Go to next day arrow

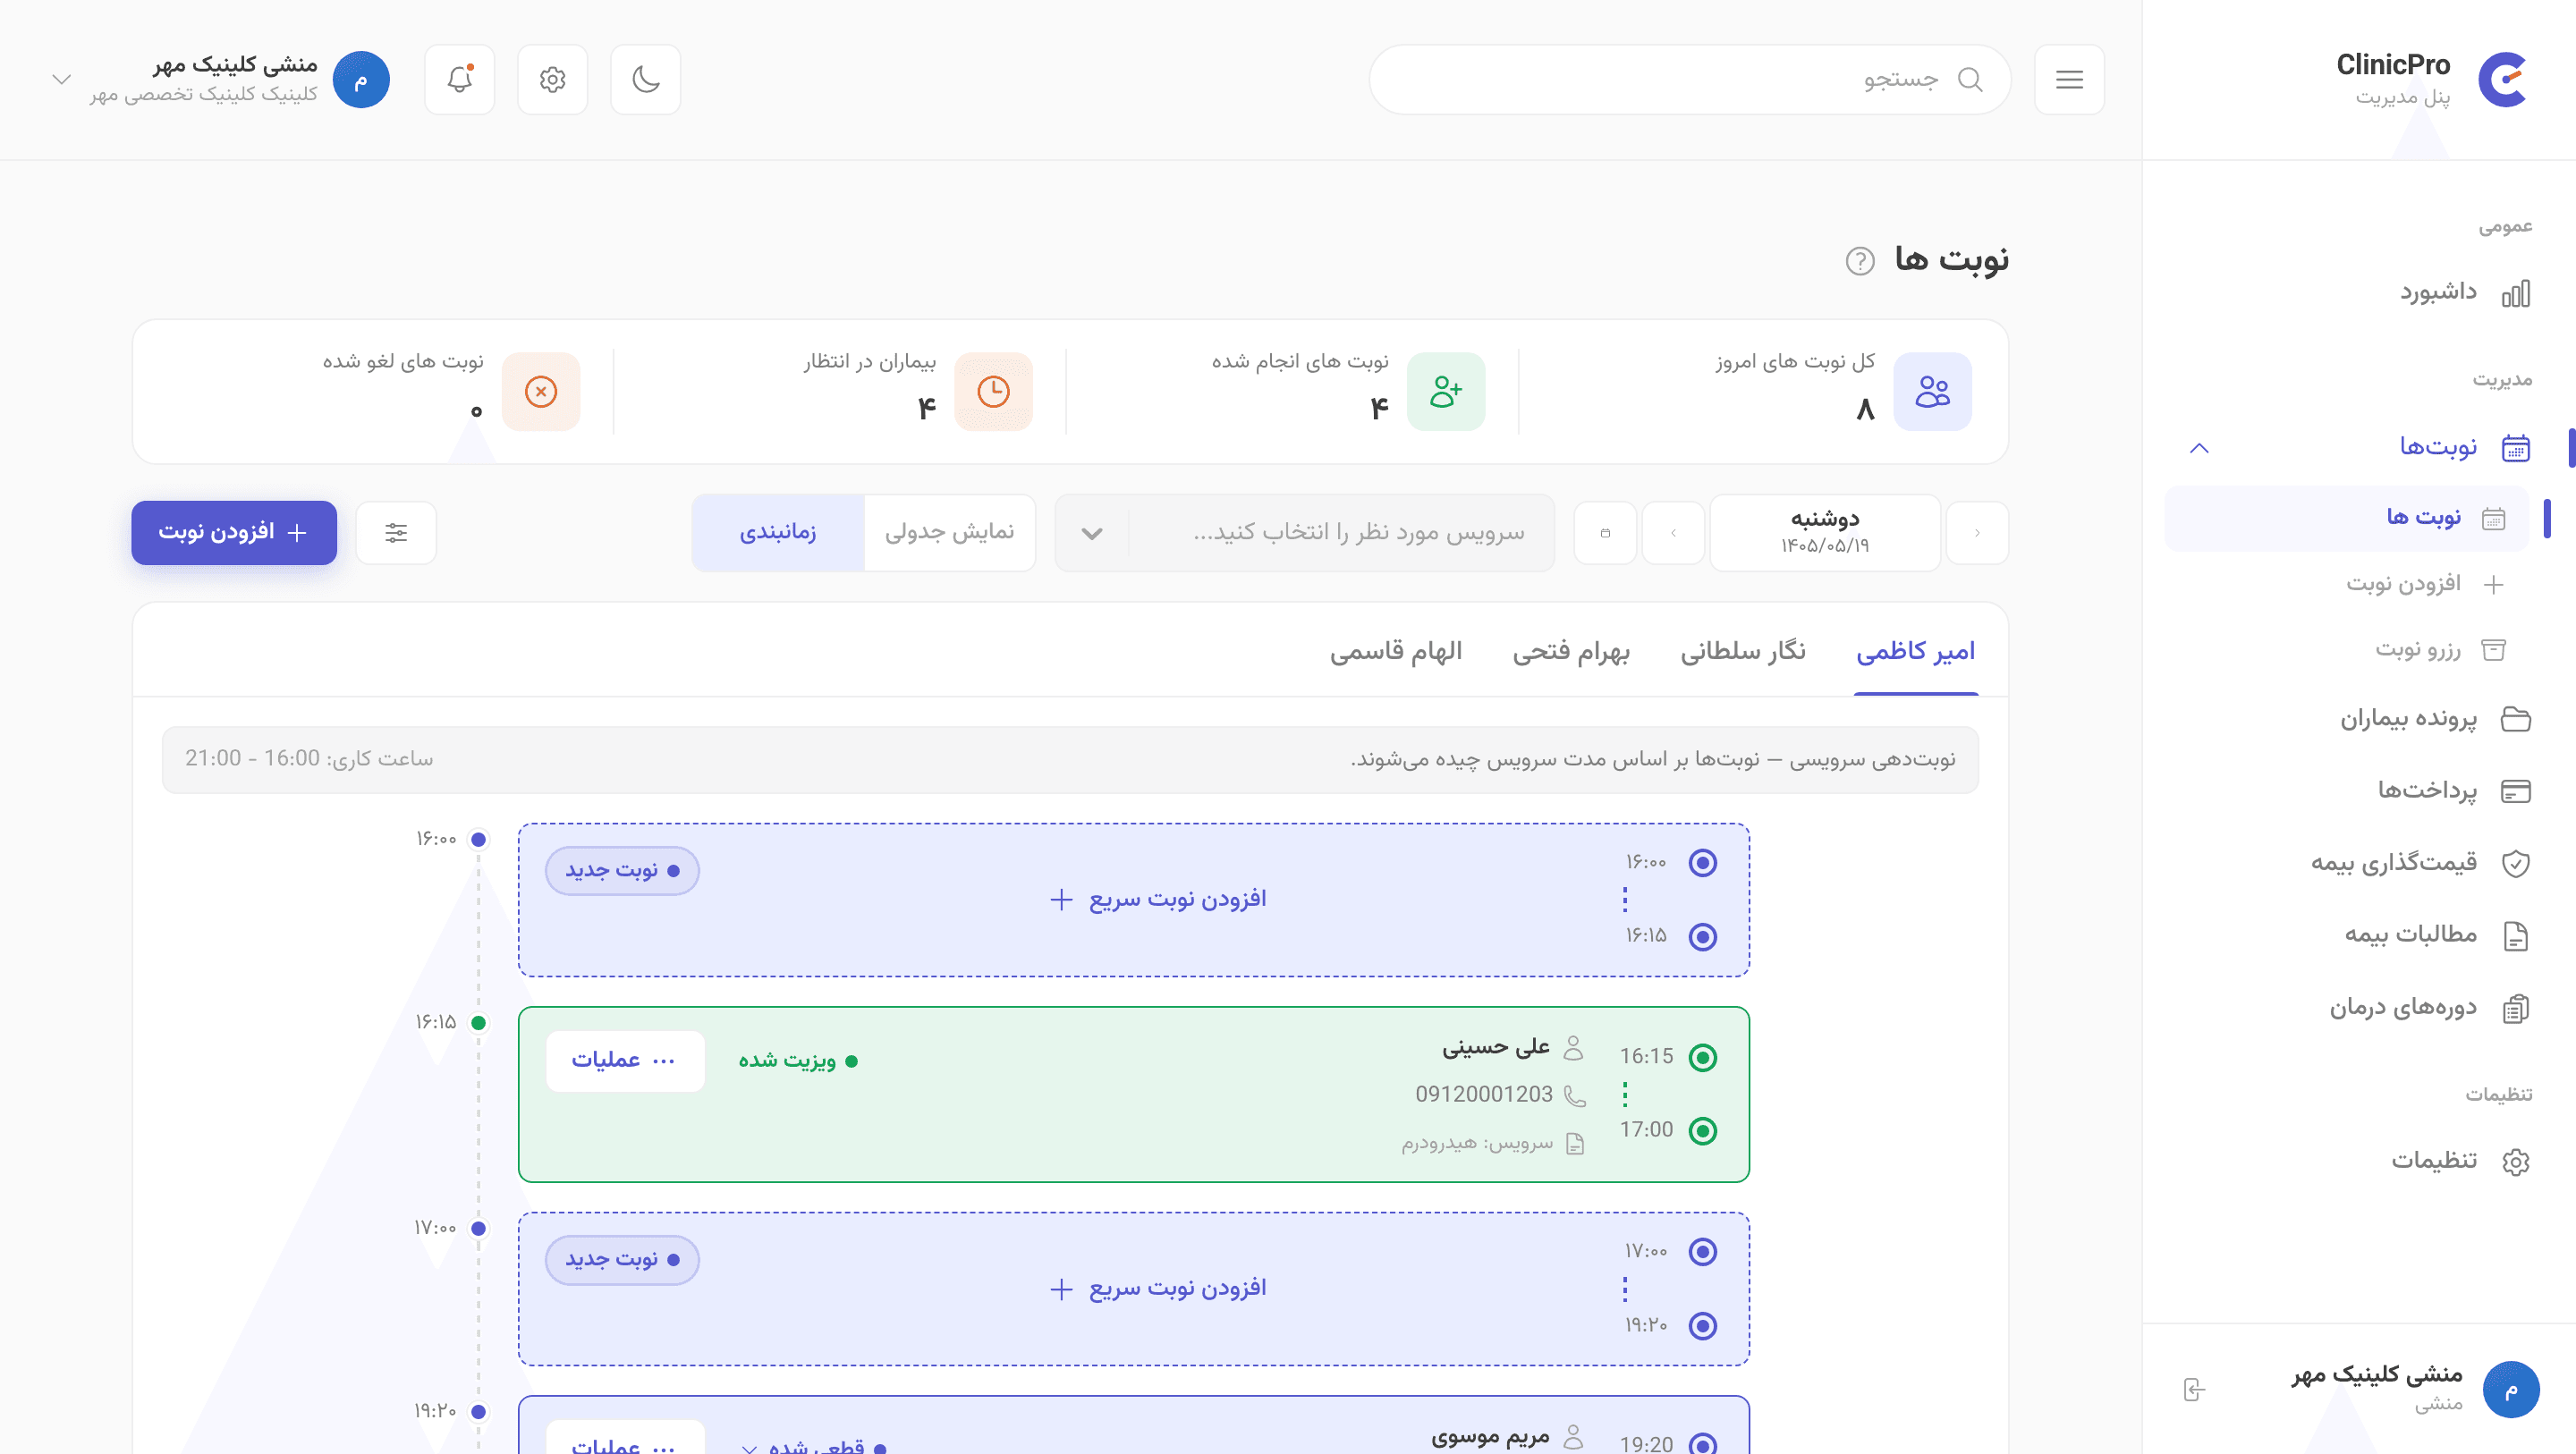[1673, 533]
